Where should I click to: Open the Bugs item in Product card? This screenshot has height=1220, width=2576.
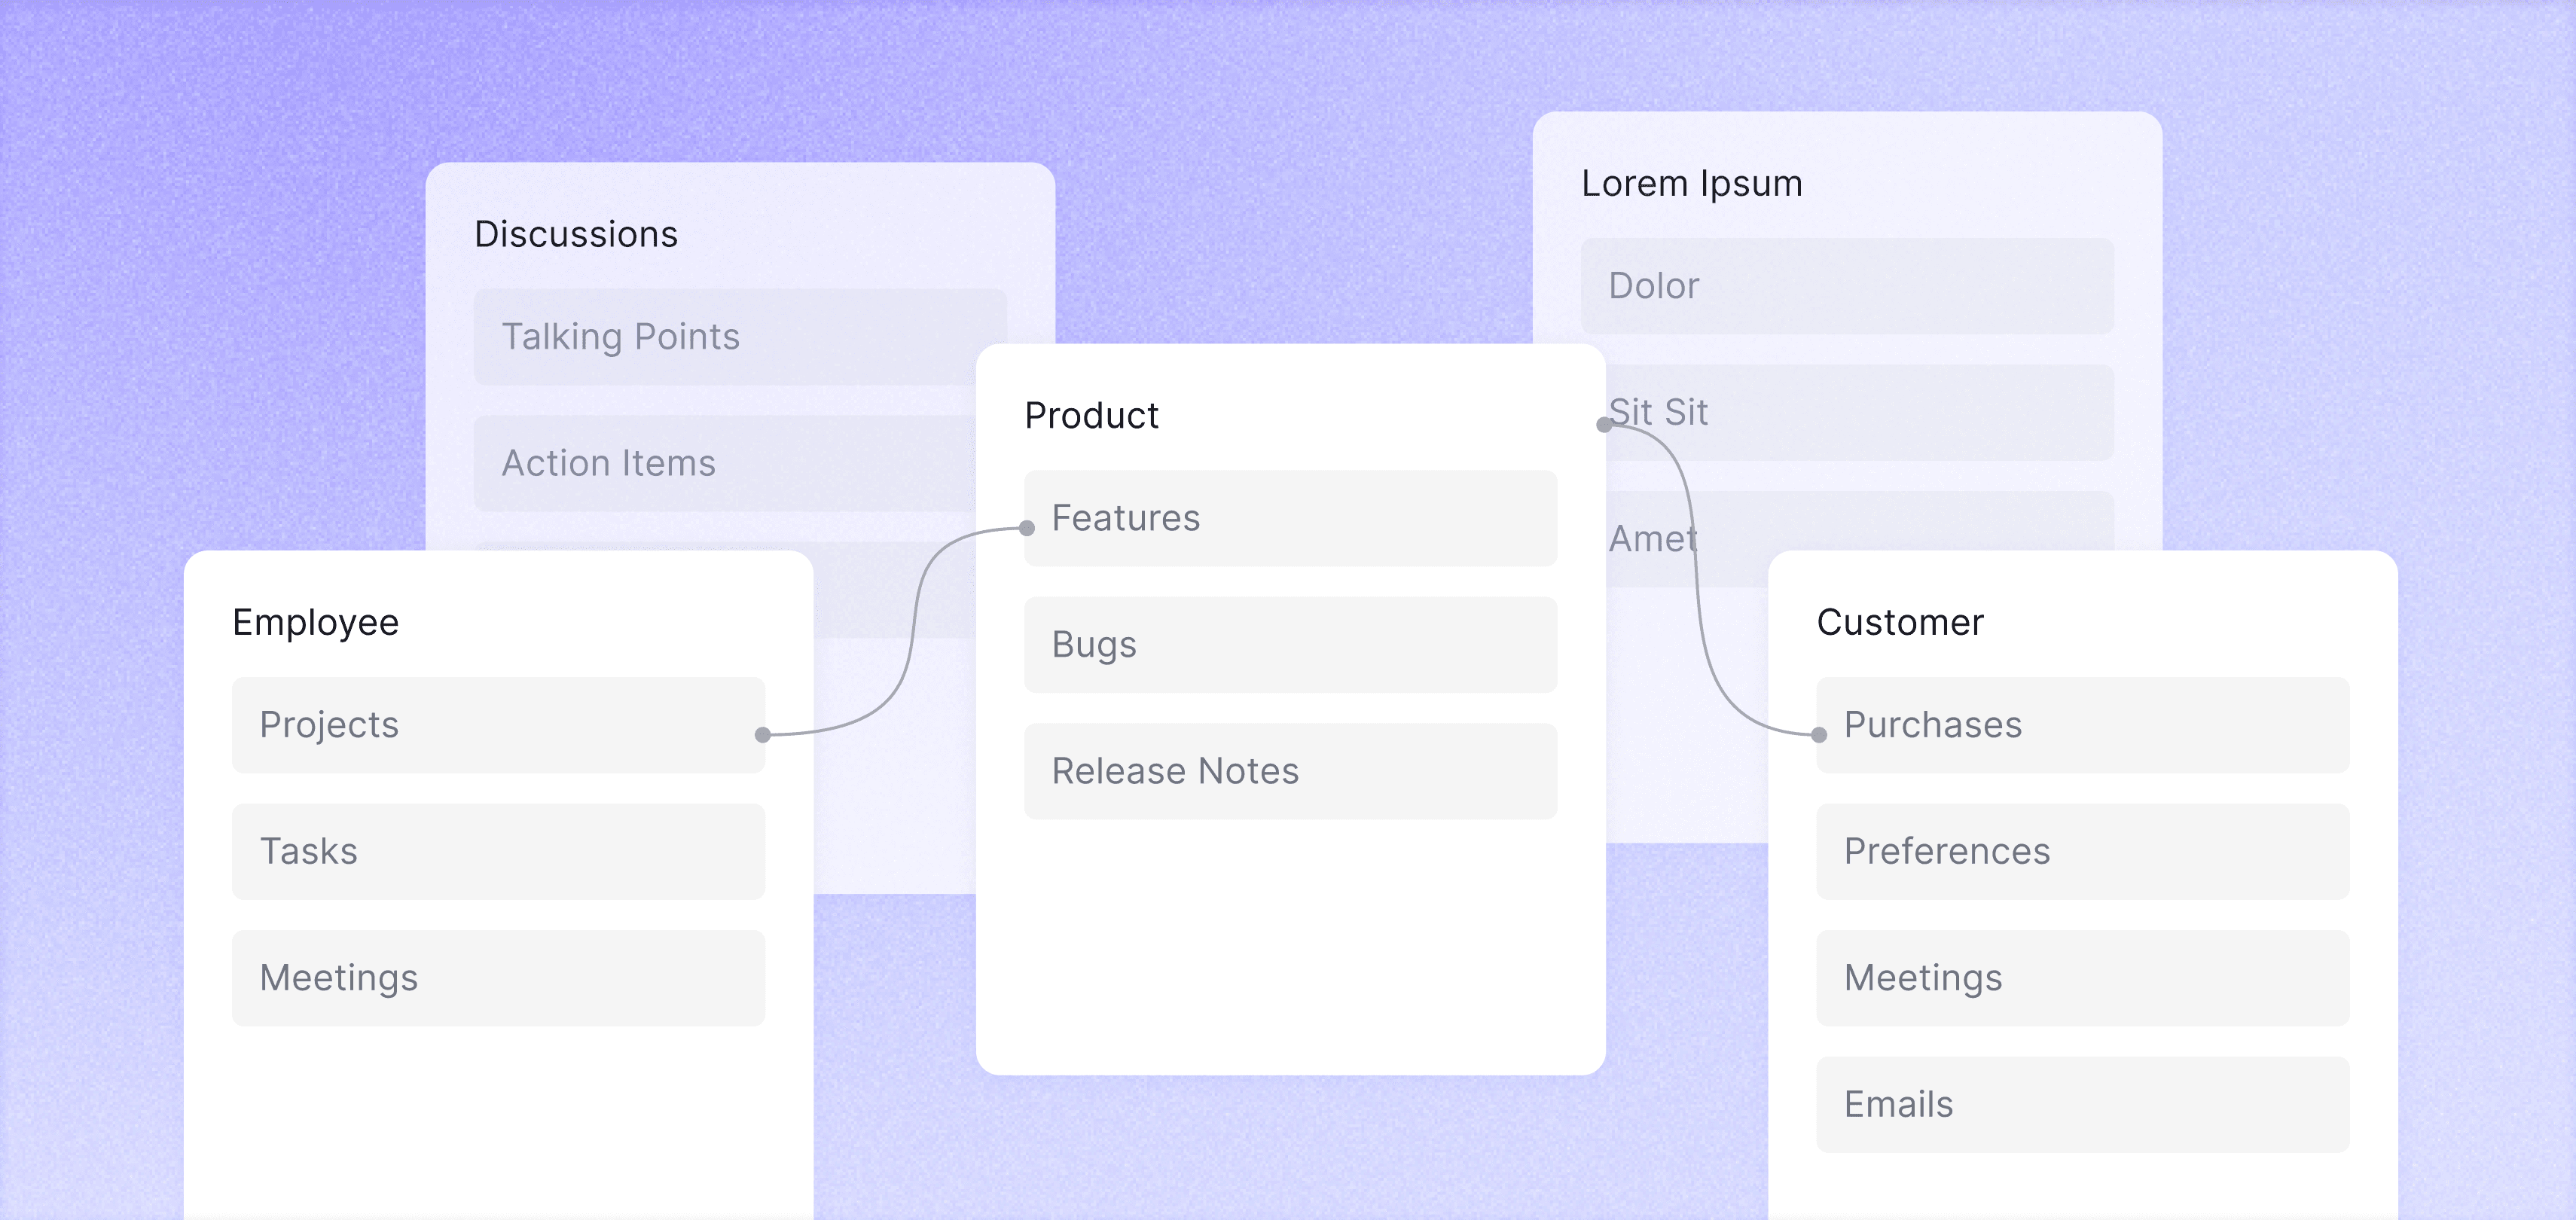tap(1290, 645)
